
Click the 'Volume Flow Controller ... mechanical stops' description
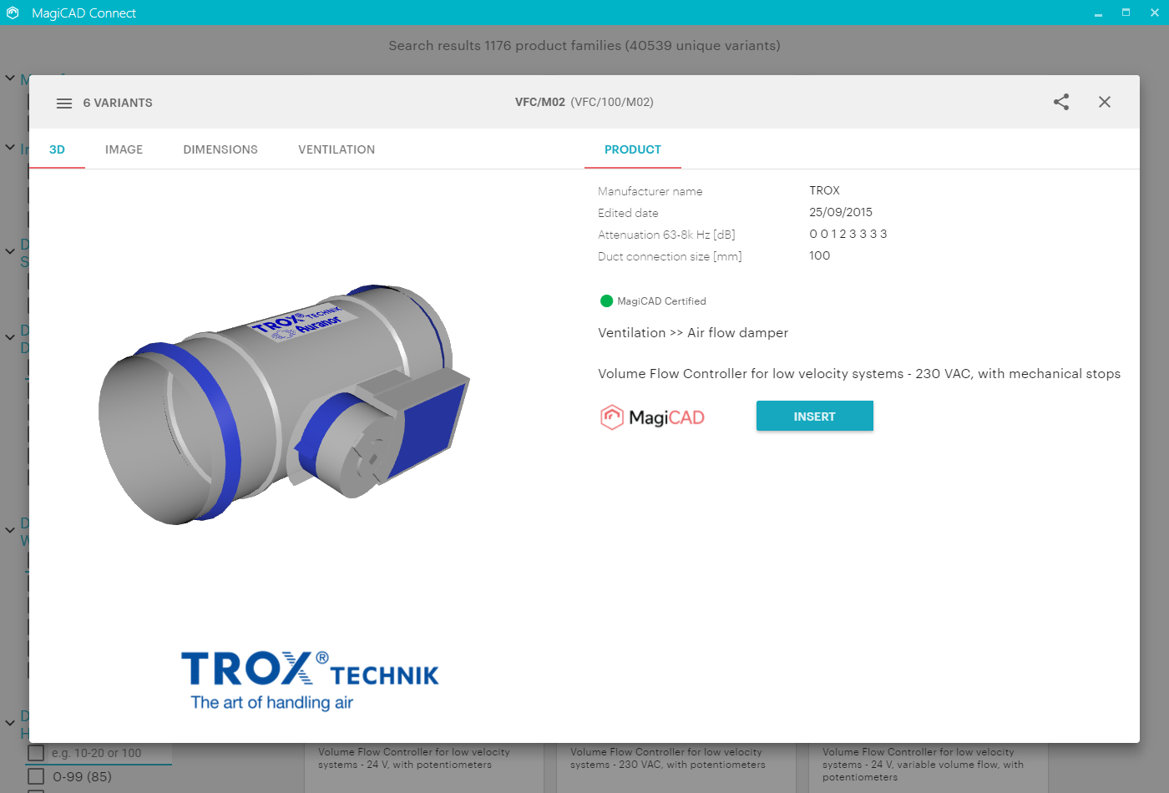pyautogui.click(x=859, y=374)
